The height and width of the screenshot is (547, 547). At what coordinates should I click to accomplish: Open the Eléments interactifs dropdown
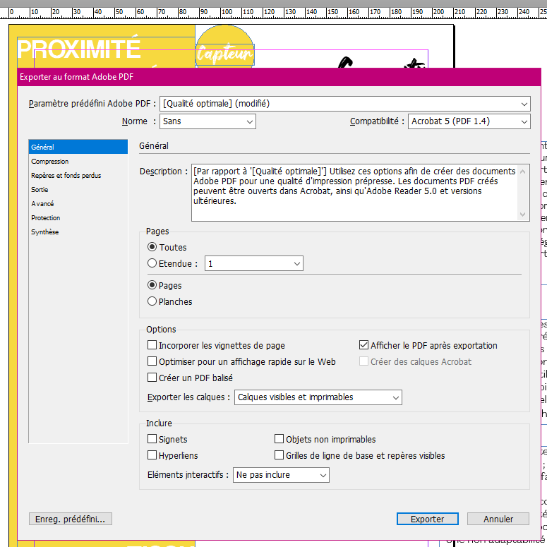[281, 475]
